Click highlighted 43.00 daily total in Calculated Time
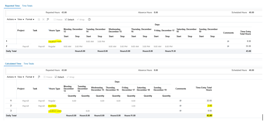This screenshot has width=277, height=122. (x=209, y=116)
